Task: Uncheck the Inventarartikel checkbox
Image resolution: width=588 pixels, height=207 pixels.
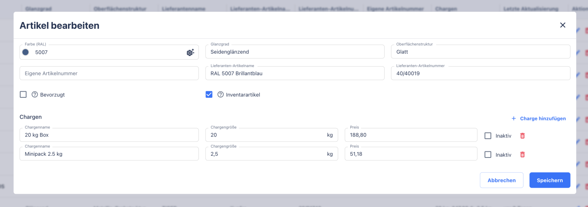Action: pyautogui.click(x=209, y=95)
